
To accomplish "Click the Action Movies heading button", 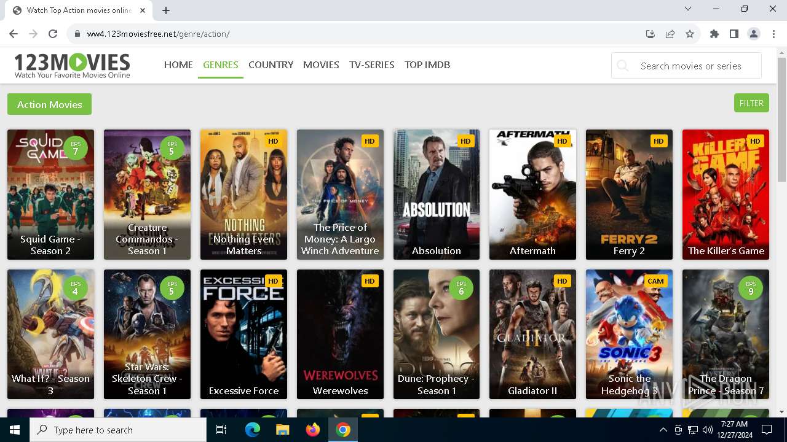I will [x=49, y=104].
